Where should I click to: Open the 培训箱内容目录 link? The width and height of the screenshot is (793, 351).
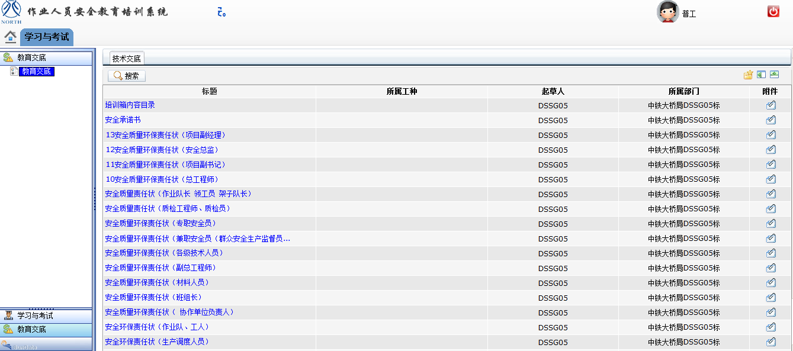pyautogui.click(x=130, y=105)
